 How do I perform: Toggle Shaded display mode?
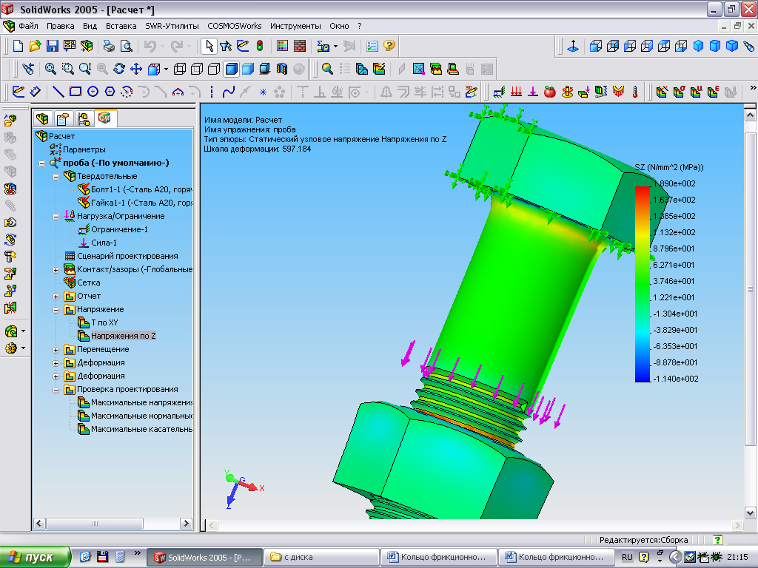tap(248, 69)
